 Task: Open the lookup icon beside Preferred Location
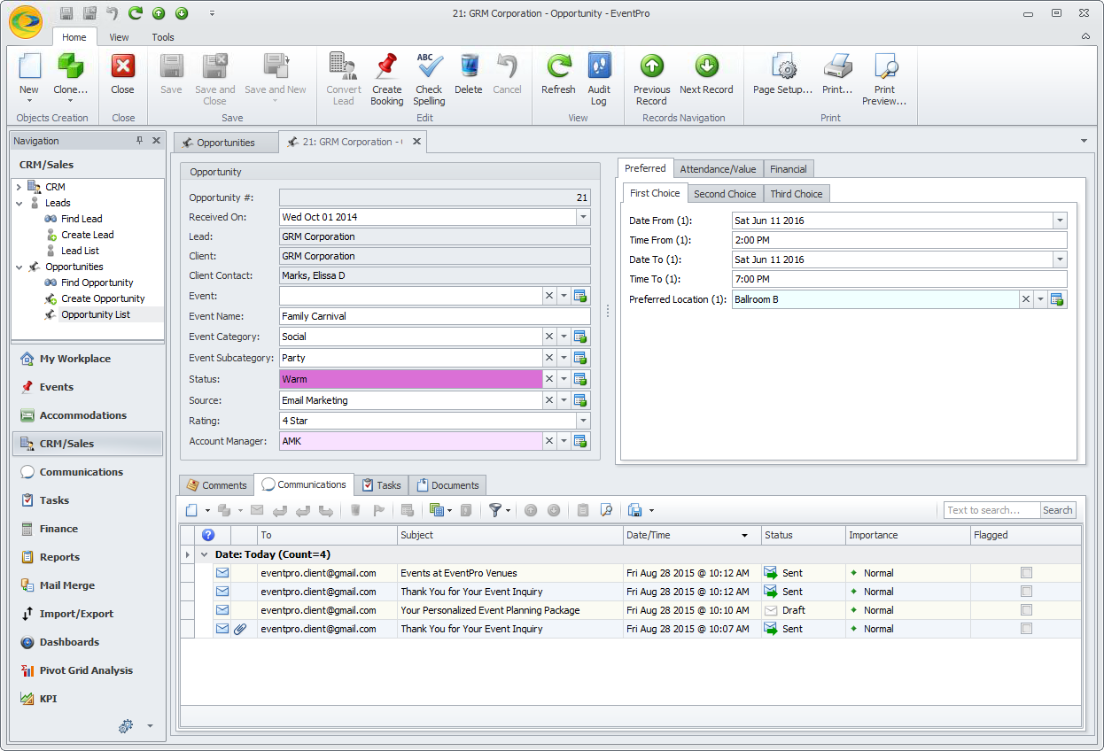1057,299
